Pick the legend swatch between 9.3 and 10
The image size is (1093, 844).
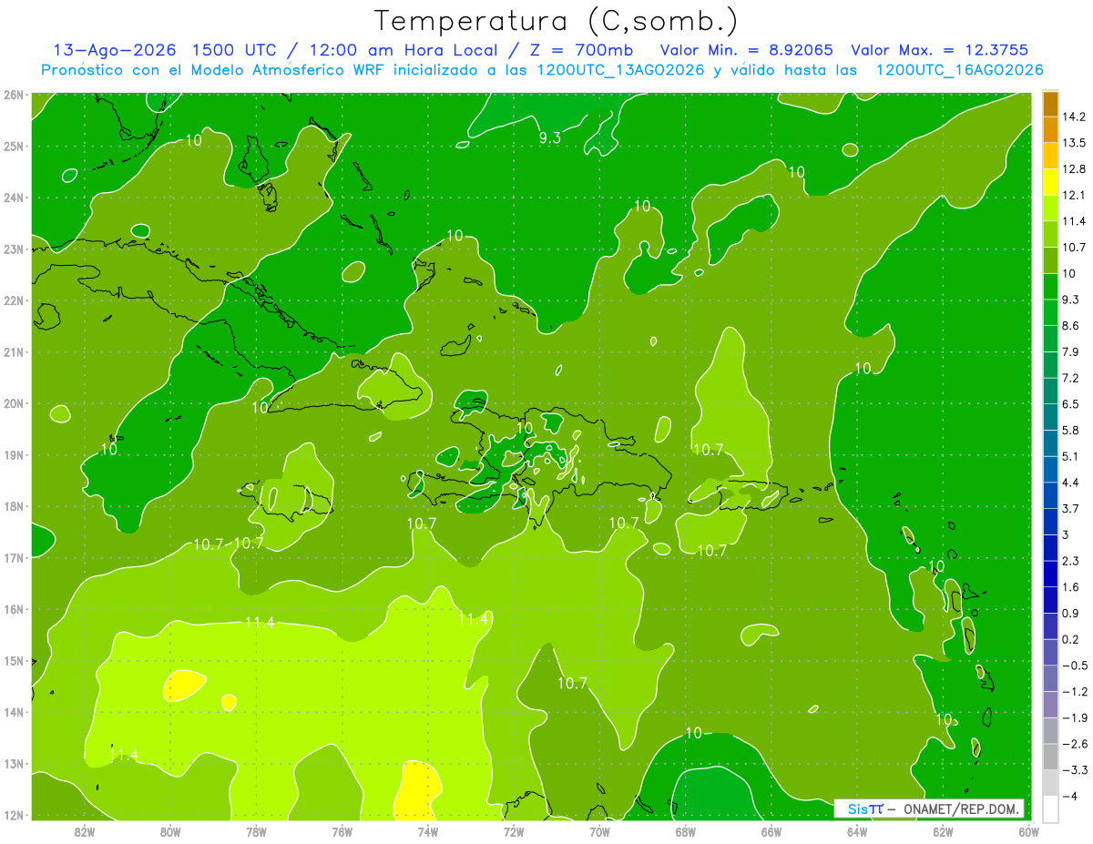(1050, 286)
